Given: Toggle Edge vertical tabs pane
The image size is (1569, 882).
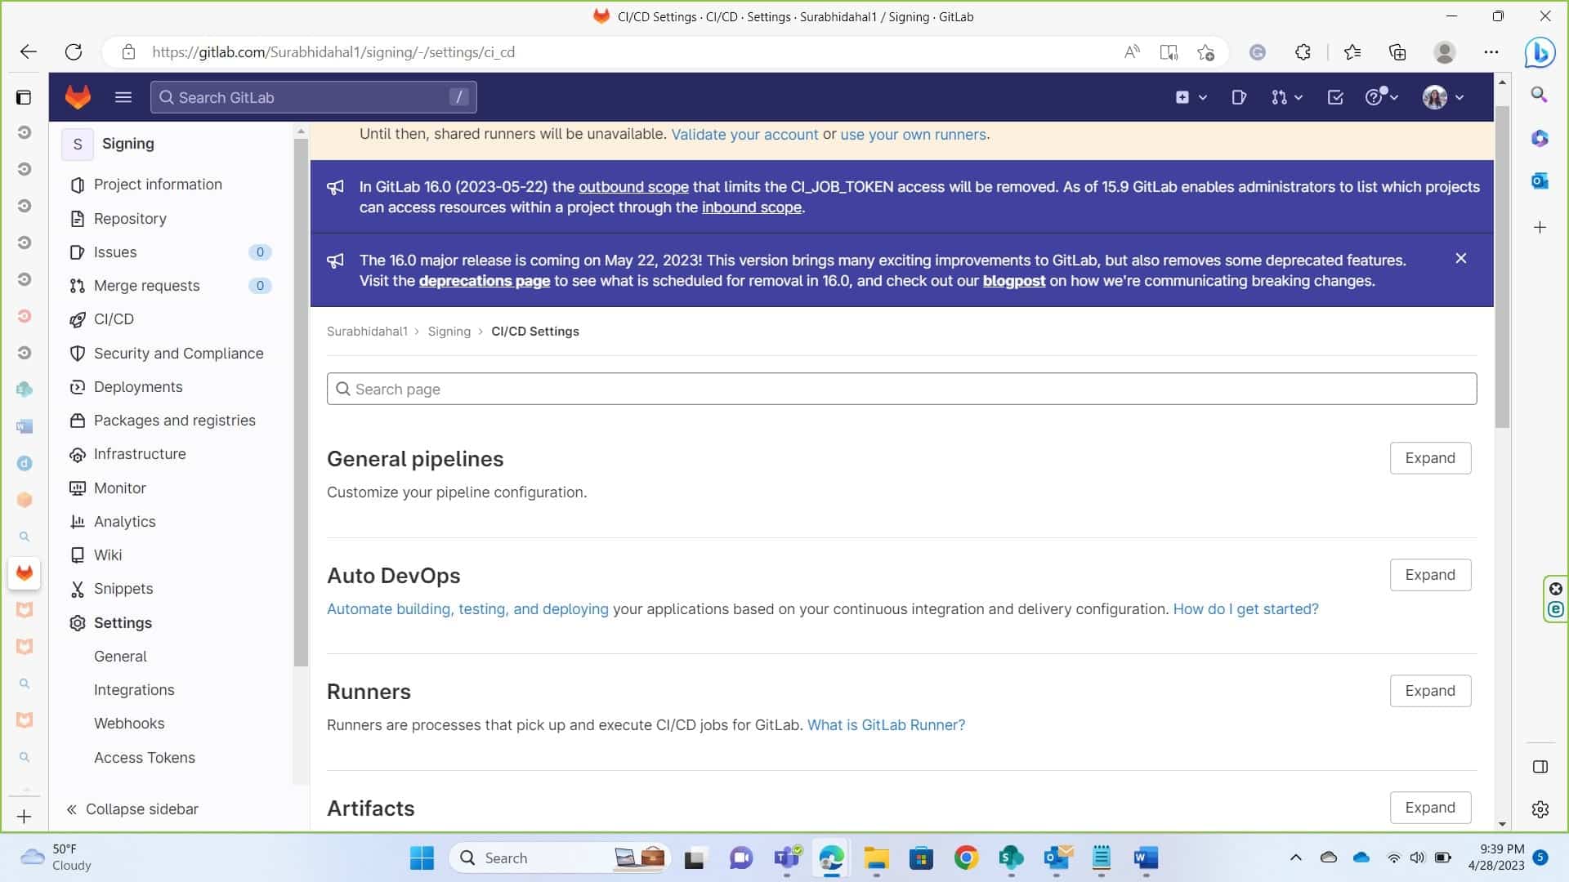Looking at the screenshot, I should [x=24, y=97].
